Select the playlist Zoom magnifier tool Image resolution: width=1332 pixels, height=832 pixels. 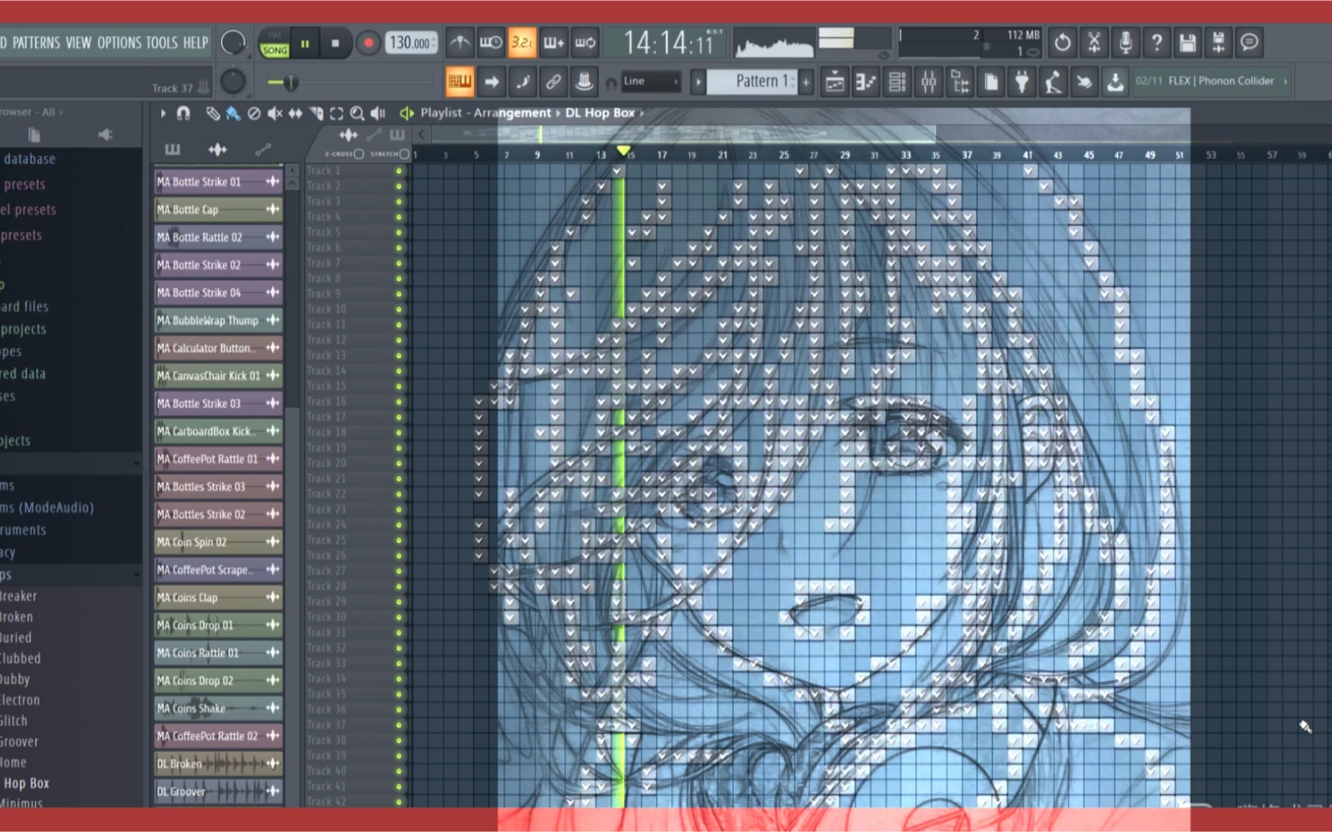(357, 113)
